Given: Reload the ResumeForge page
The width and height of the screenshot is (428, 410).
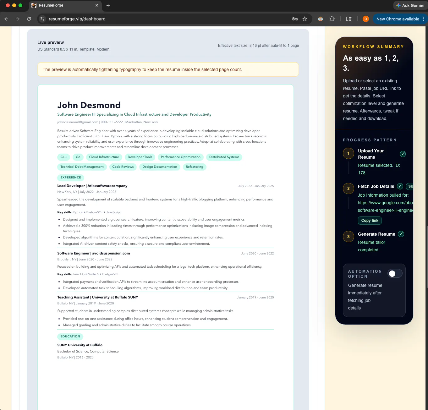Looking at the screenshot, I should click(x=29, y=19).
